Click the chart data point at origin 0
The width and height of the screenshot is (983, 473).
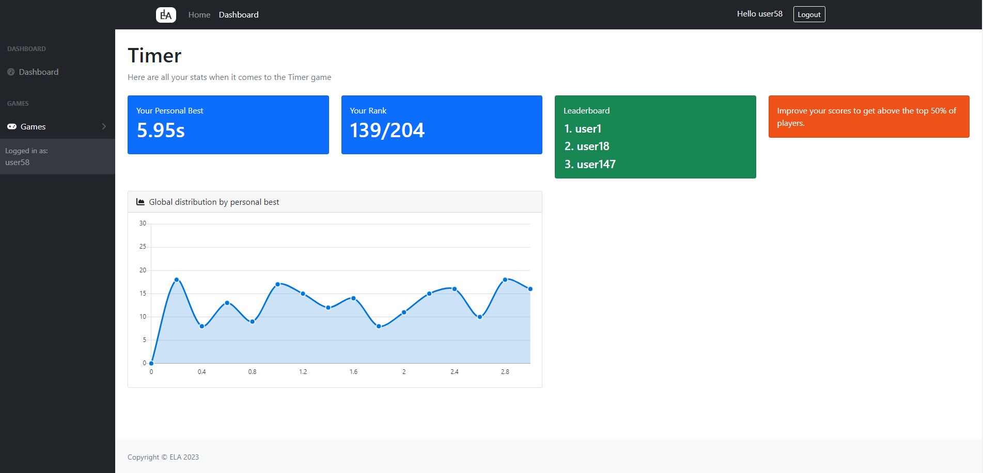pos(151,363)
